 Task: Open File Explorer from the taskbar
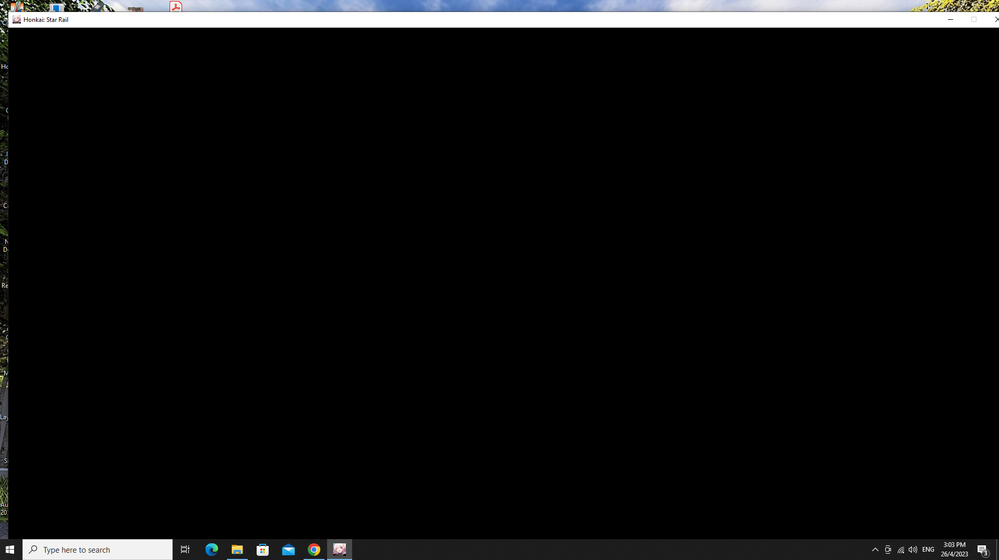[x=237, y=549]
